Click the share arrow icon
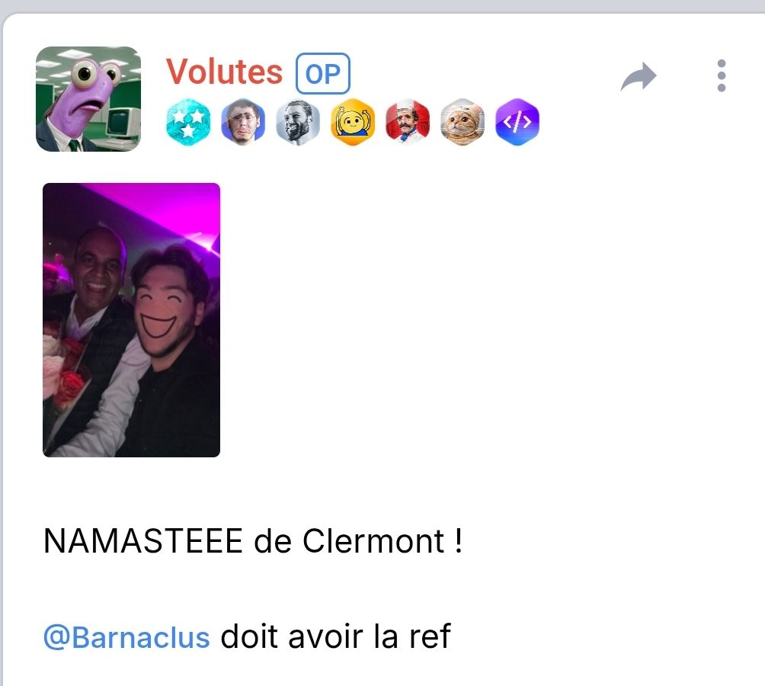Viewport: 765px width, 686px height. 639,76
